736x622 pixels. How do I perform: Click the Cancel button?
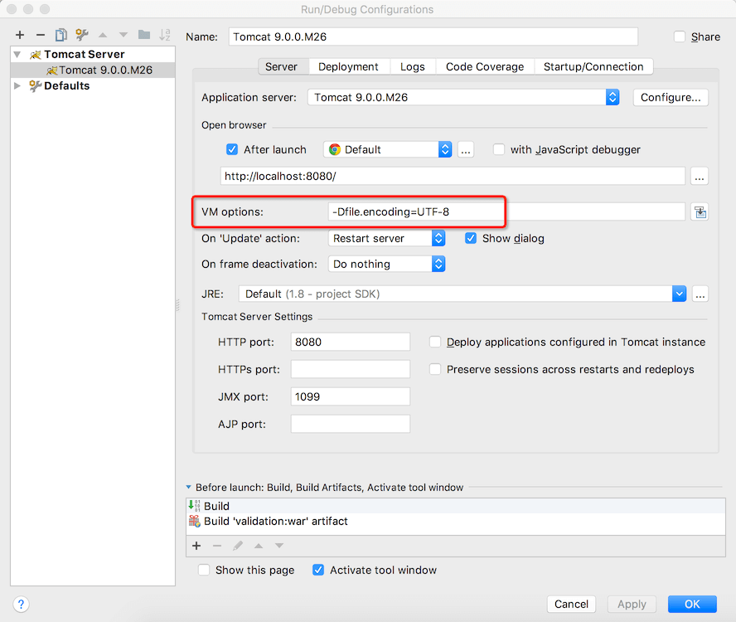click(x=571, y=604)
